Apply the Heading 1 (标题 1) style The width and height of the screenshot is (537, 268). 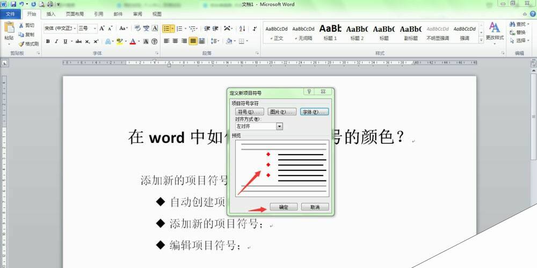coord(330,32)
